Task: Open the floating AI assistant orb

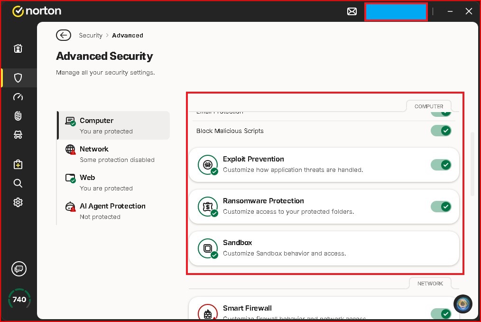Action: 463,304
